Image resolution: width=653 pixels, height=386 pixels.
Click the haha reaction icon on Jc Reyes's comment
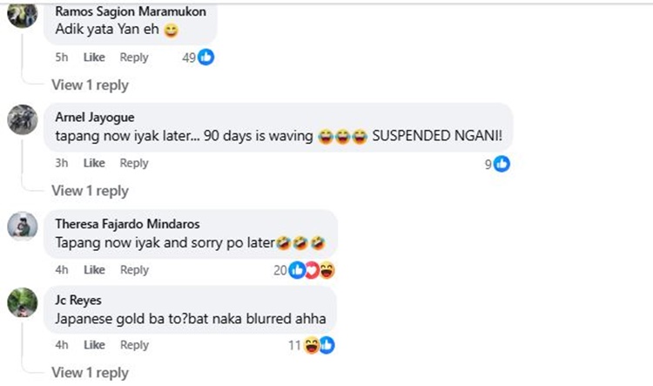312,345
